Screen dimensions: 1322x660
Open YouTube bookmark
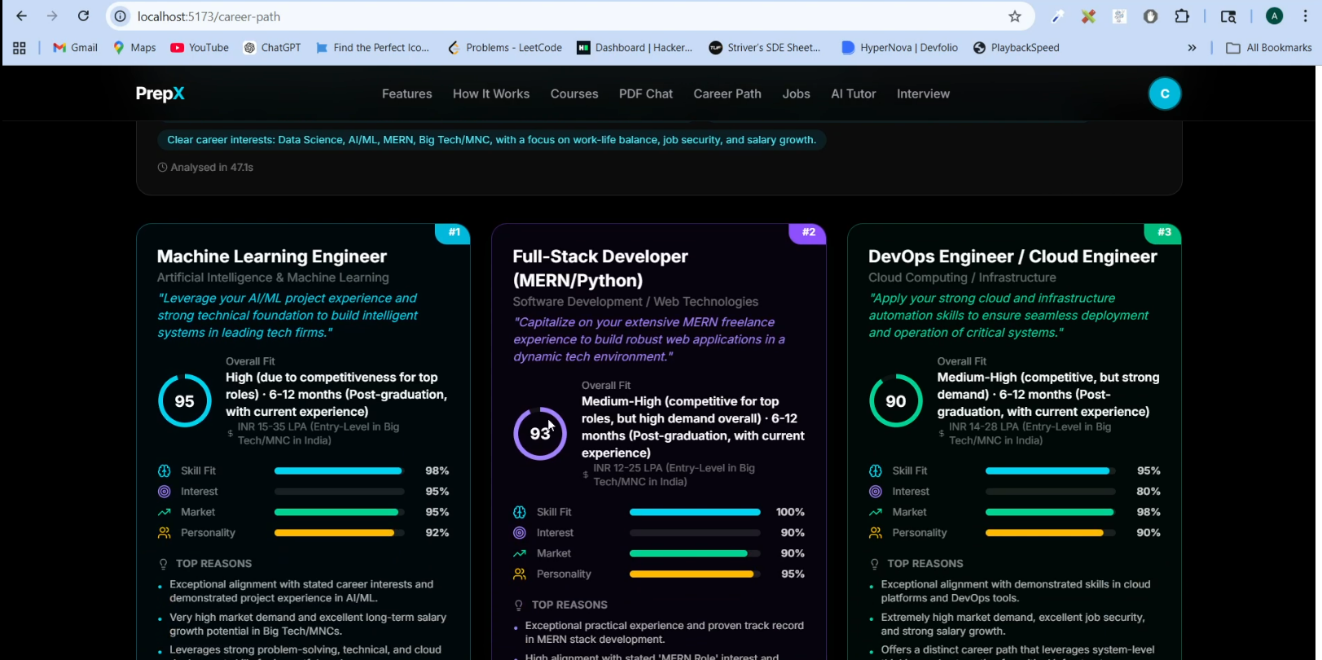click(200, 48)
